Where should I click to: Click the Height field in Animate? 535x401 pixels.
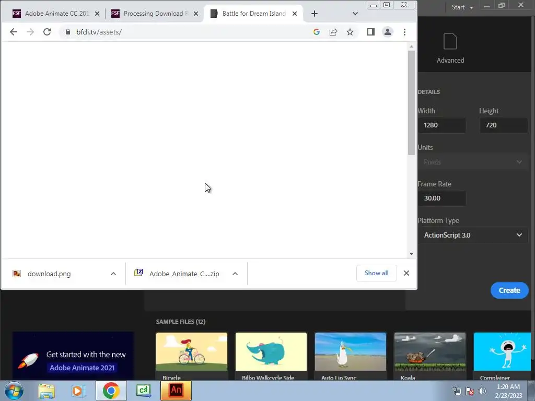(x=503, y=125)
